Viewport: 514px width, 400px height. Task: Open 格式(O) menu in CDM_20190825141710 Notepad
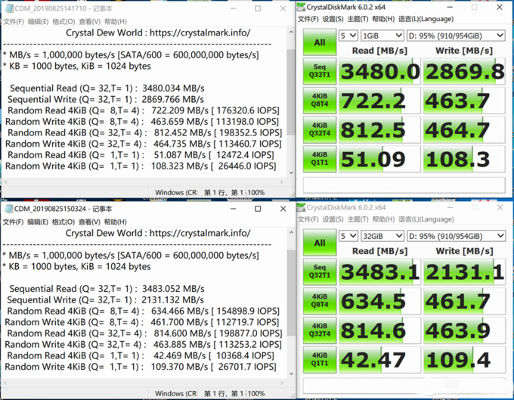point(63,22)
